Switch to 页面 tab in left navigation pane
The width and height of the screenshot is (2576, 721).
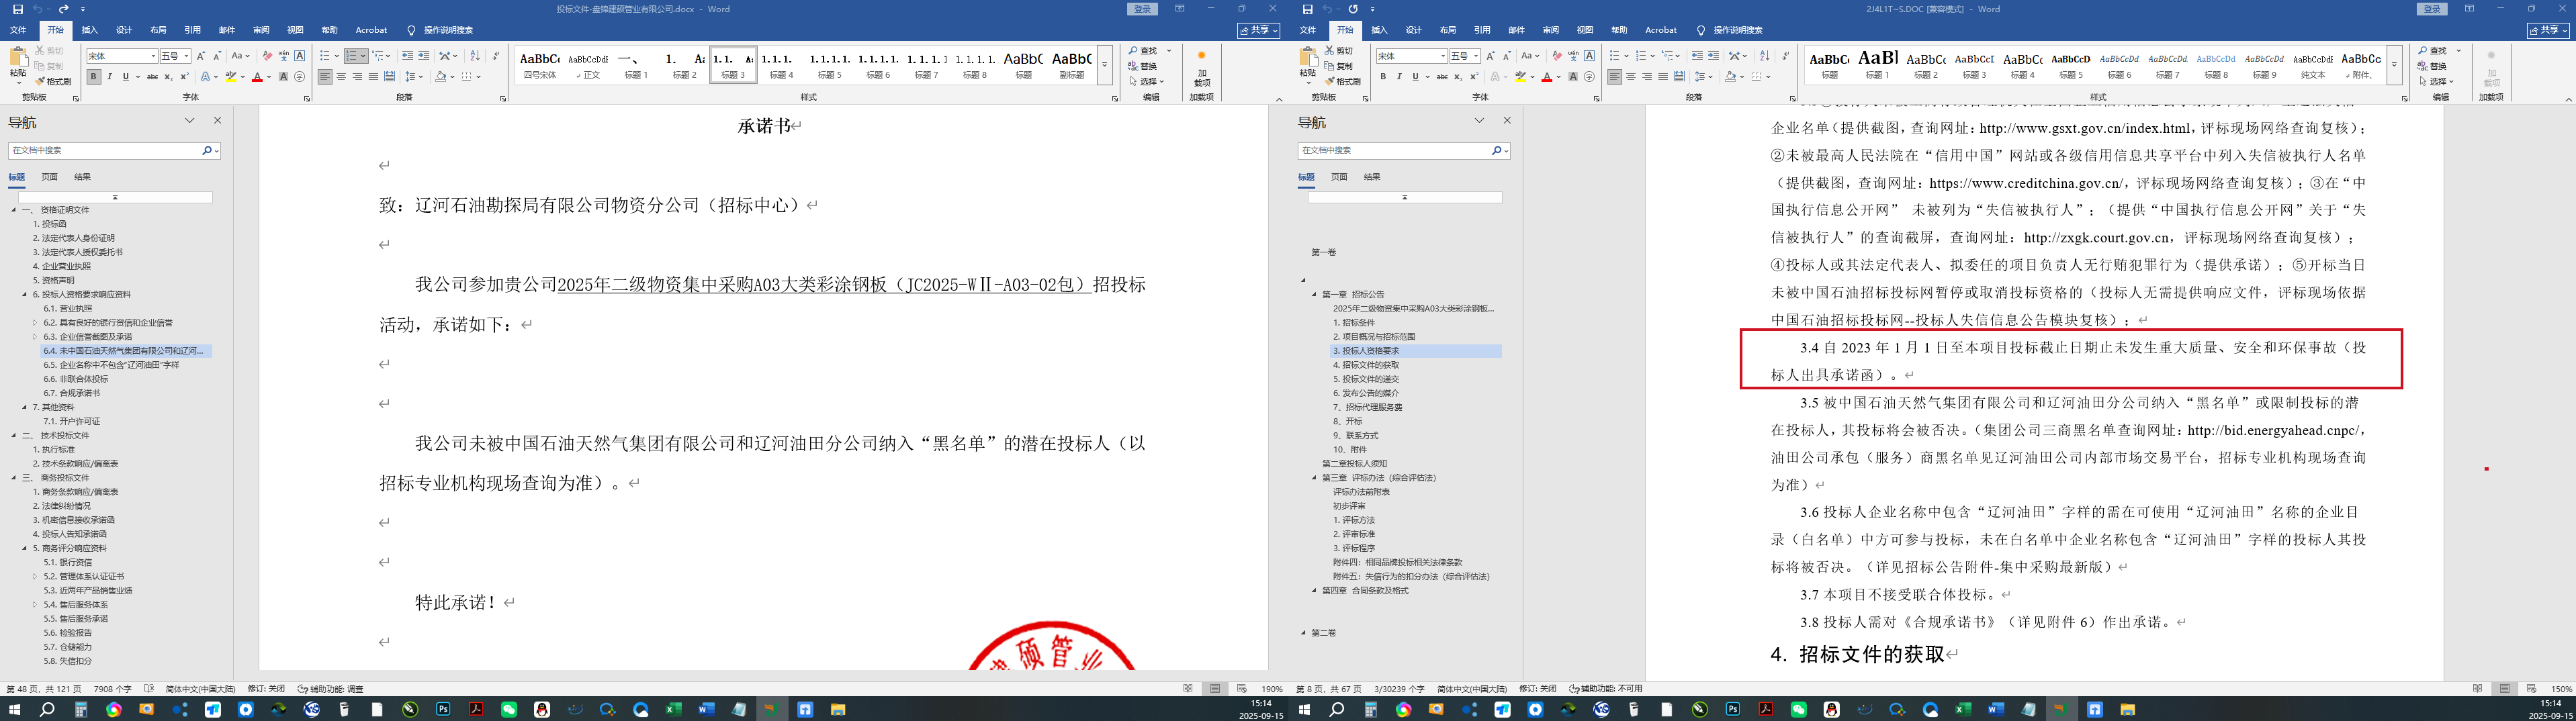pyautogui.click(x=49, y=177)
